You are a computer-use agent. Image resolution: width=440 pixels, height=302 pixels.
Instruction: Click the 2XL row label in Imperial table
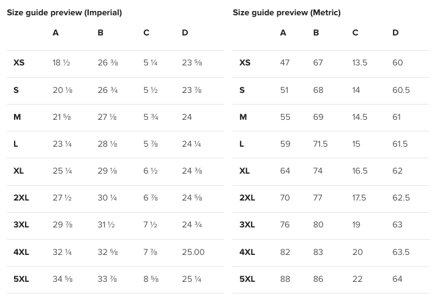[21, 198]
